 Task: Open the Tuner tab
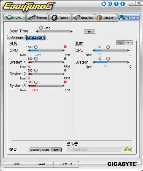pos(60,18)
